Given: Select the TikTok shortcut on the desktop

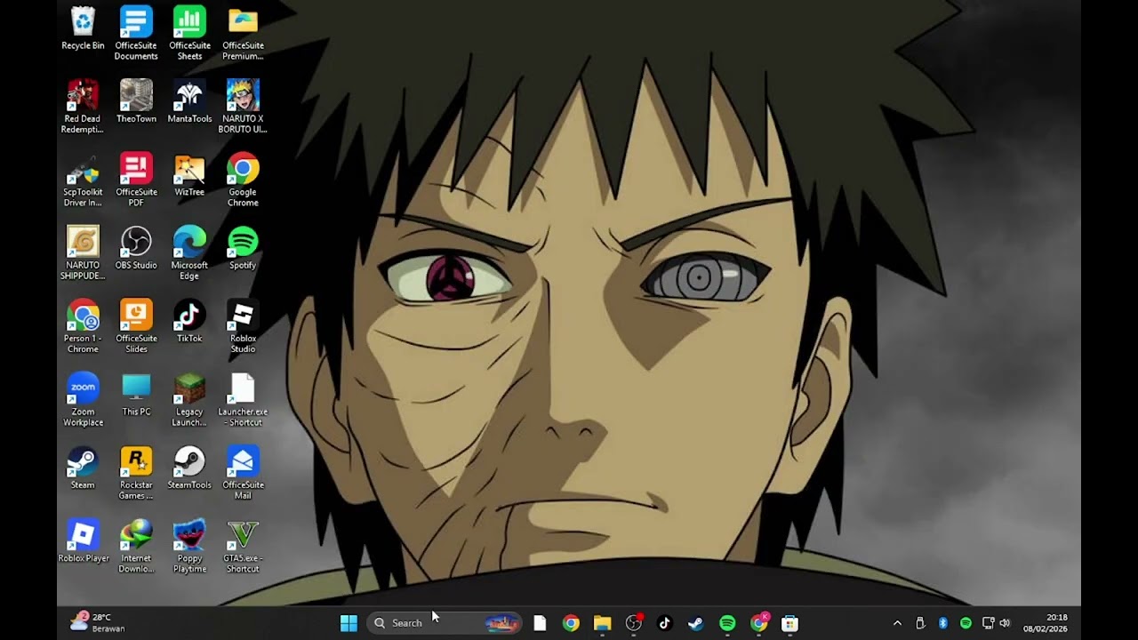Looking at the screenshot, I should pos(189,321).
